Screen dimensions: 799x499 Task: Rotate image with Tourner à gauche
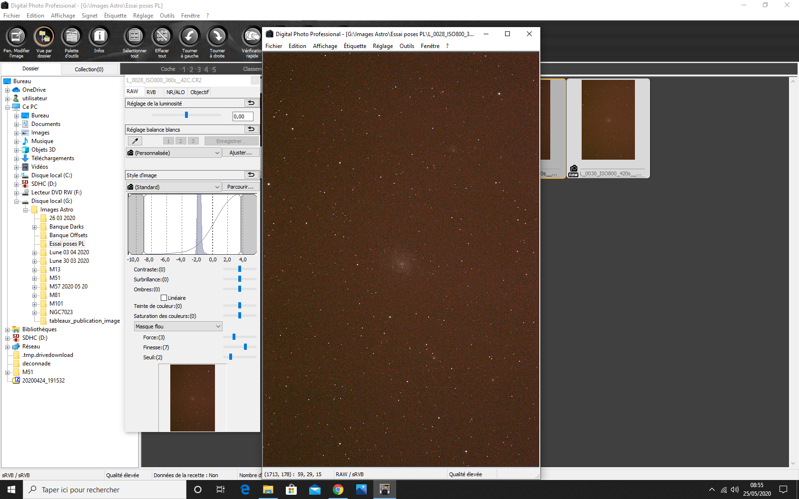tap(190, 42)
